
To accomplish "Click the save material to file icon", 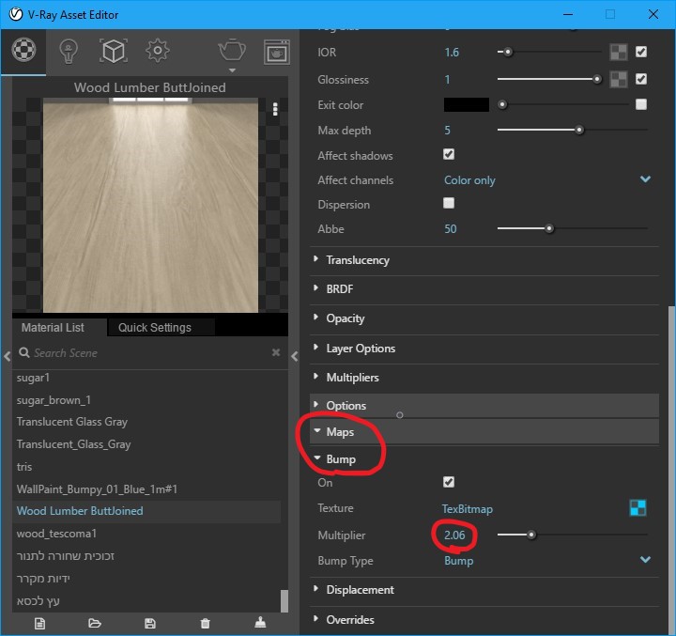I will 150,623.
